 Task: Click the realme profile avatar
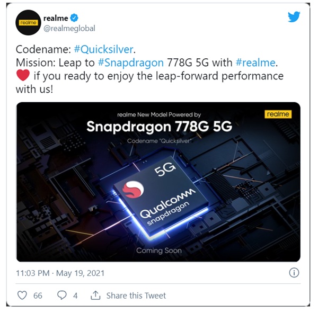[29, 22]
